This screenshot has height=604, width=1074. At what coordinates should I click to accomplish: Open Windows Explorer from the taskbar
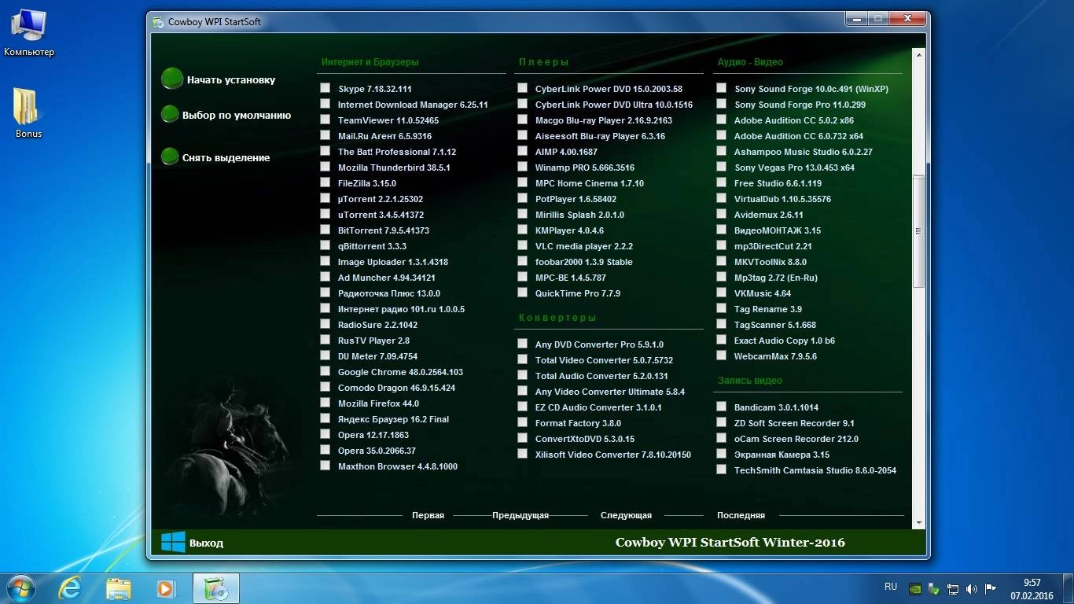point(119,588)
